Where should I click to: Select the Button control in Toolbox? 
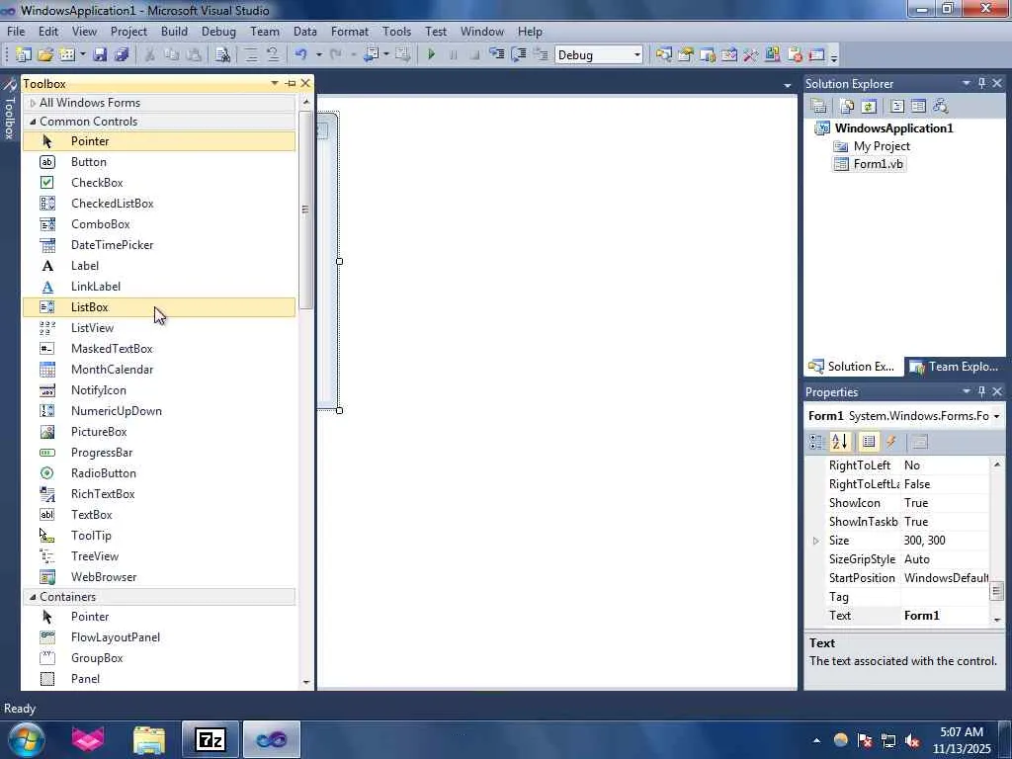click(159, 162)
